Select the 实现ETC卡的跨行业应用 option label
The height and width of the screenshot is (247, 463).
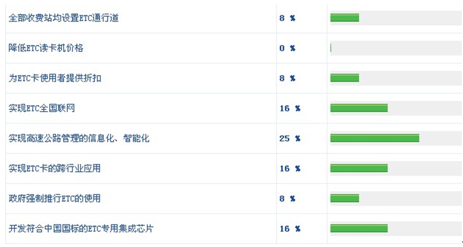[x=55, y=168]
